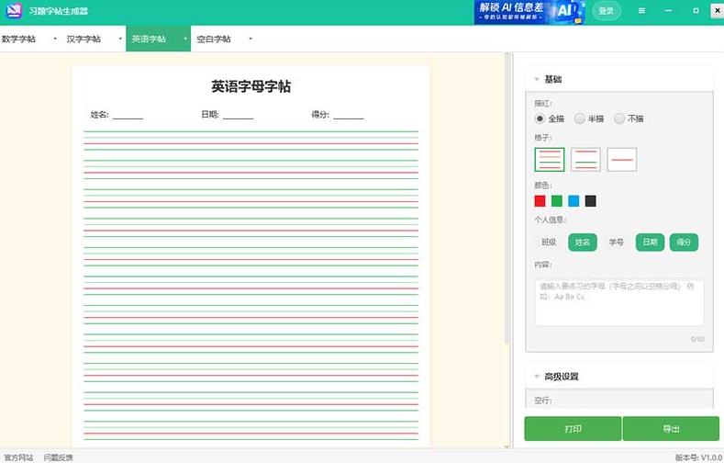The width and height of the screenshot is (724, 463).
Task: Click the 日期 blank on preview page
Action: 239,116
